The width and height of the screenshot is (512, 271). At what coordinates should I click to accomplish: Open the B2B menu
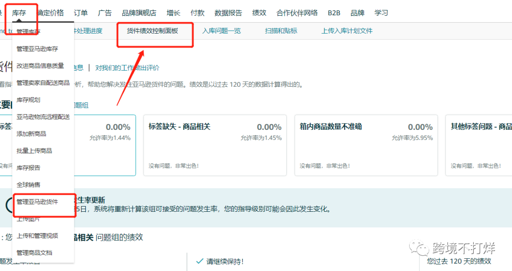[x=334, y=13]
